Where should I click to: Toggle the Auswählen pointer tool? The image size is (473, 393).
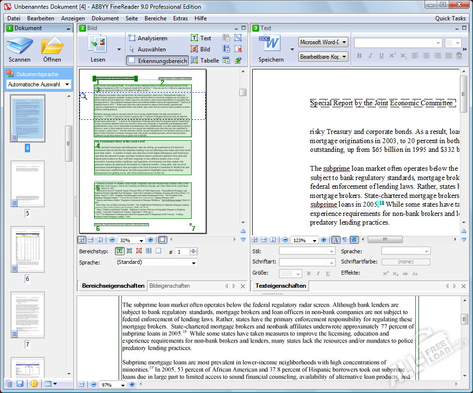pos(147,49)
